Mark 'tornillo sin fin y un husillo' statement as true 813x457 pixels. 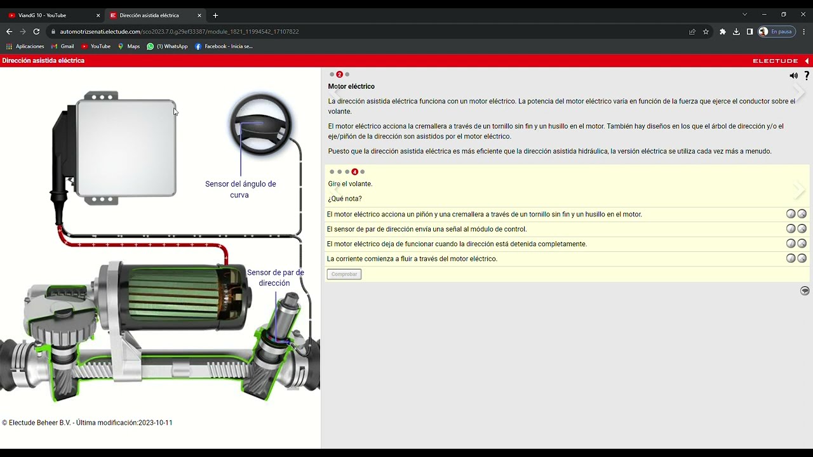point(791,214)
